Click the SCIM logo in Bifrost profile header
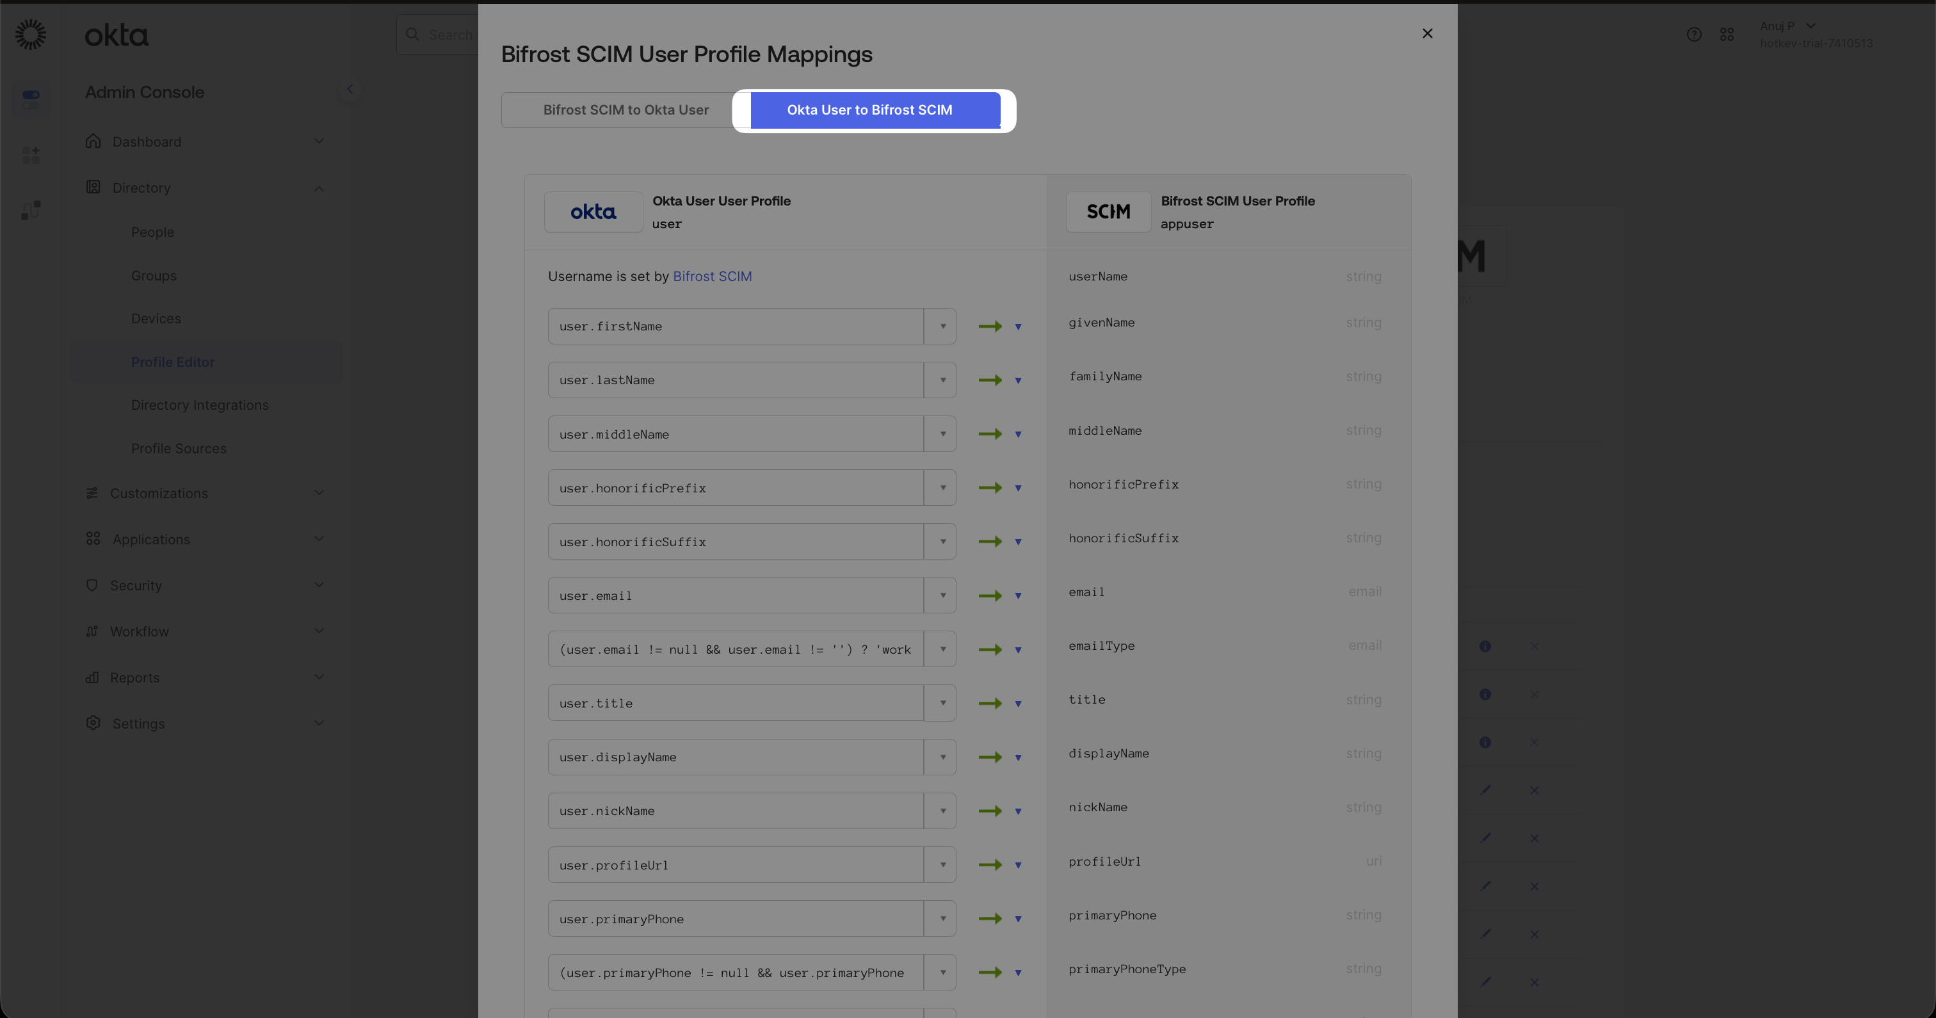 [x=1109, y=212]
